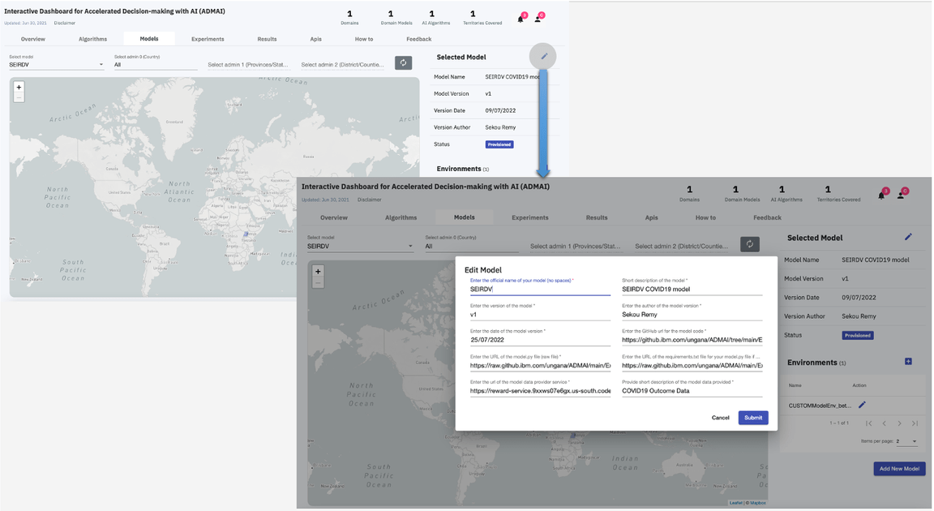Edit the CUSTOMModelEnv environment via pencil icon
934x511 pixels.
pos(862,405)
